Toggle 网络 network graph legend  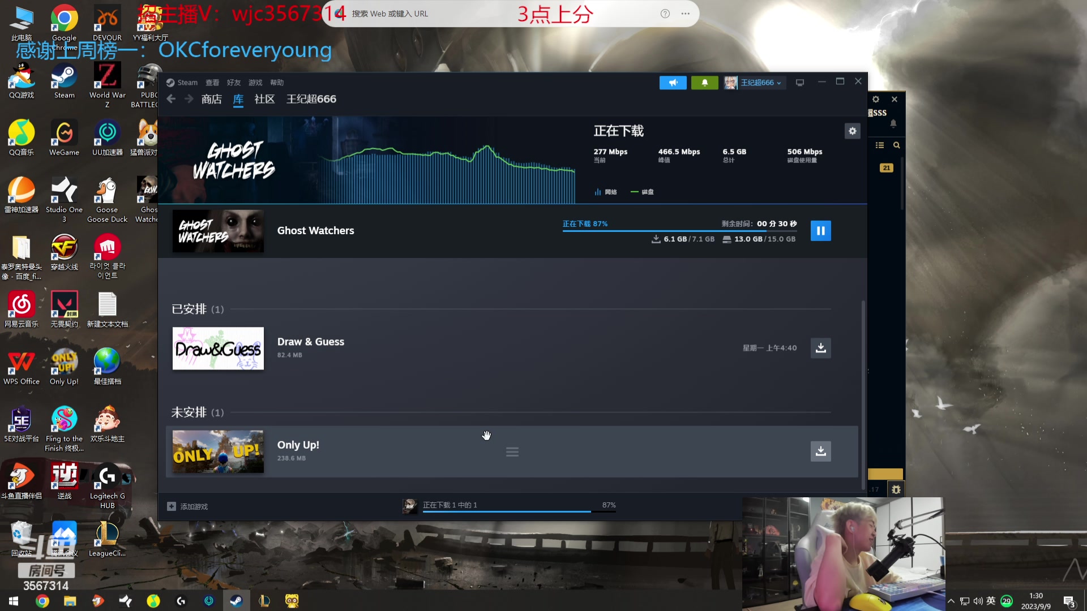(x=605, y=192)
